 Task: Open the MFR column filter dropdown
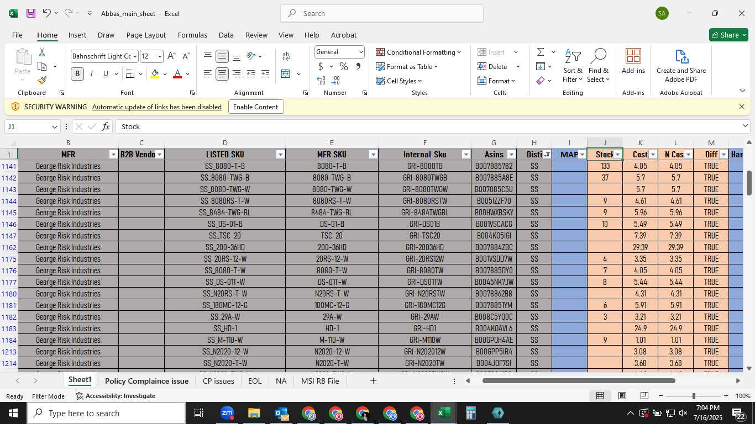(x=113, y=155)
